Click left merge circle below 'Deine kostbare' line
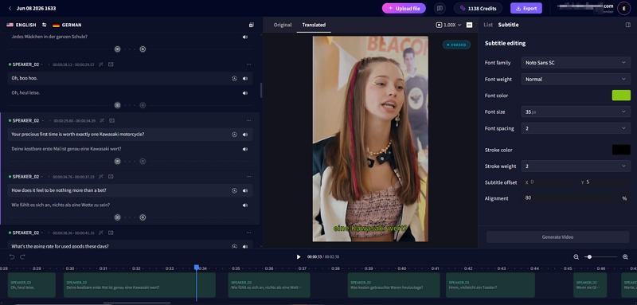 [117, 161]
